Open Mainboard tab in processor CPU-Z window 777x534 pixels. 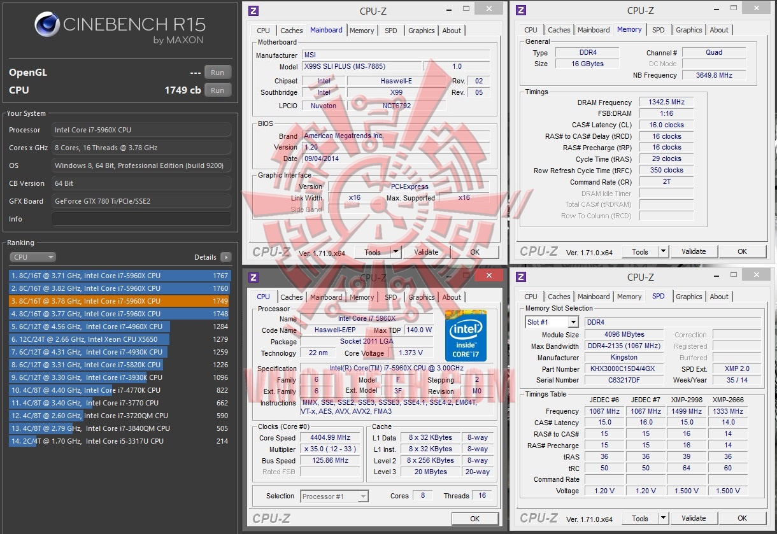point(326,297)
